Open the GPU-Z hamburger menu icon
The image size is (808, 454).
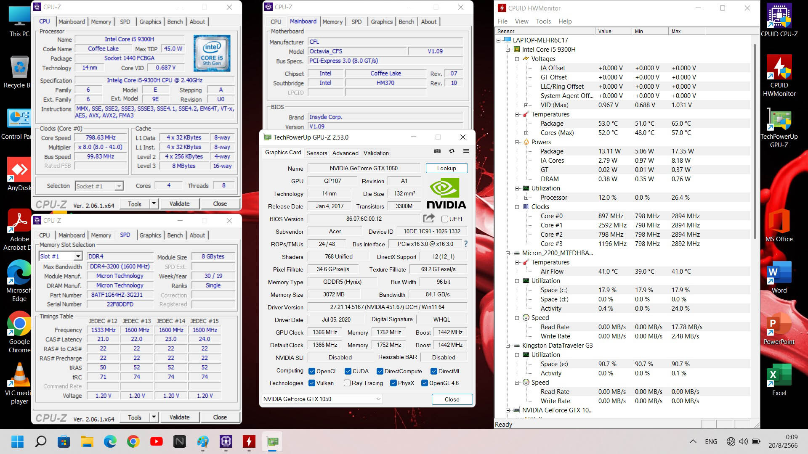pyautogui.click(x=466, y=151)
